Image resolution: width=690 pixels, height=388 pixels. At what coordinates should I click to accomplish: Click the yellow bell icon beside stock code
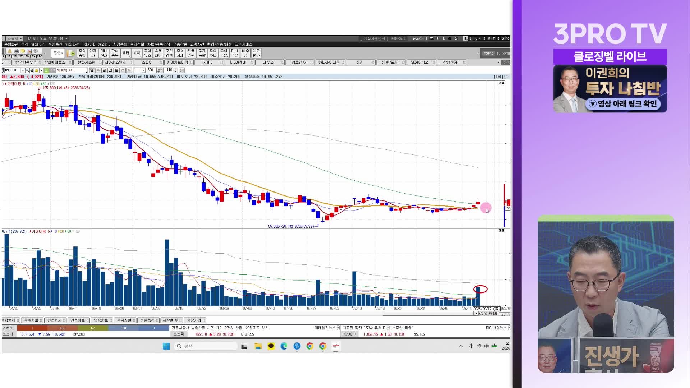(x=36, y=70)
